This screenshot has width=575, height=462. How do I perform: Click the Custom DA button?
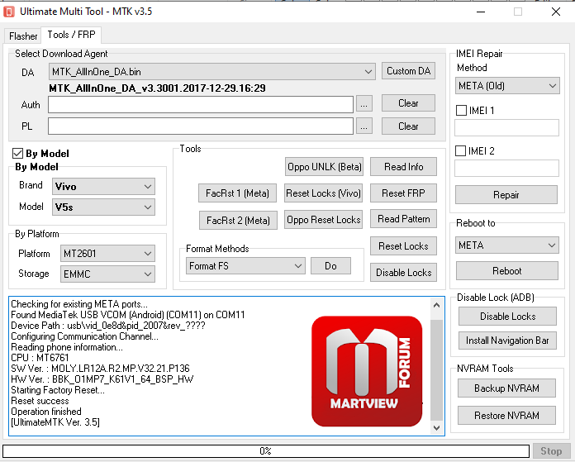[408, 71]
